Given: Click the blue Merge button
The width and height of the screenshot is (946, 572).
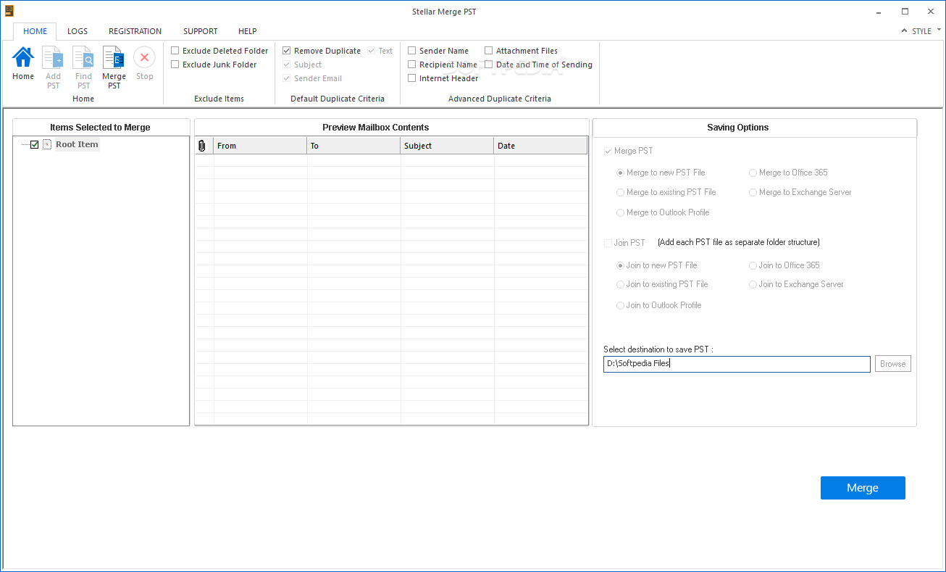Looking at the screenshot, I should (x=863, y=488).
